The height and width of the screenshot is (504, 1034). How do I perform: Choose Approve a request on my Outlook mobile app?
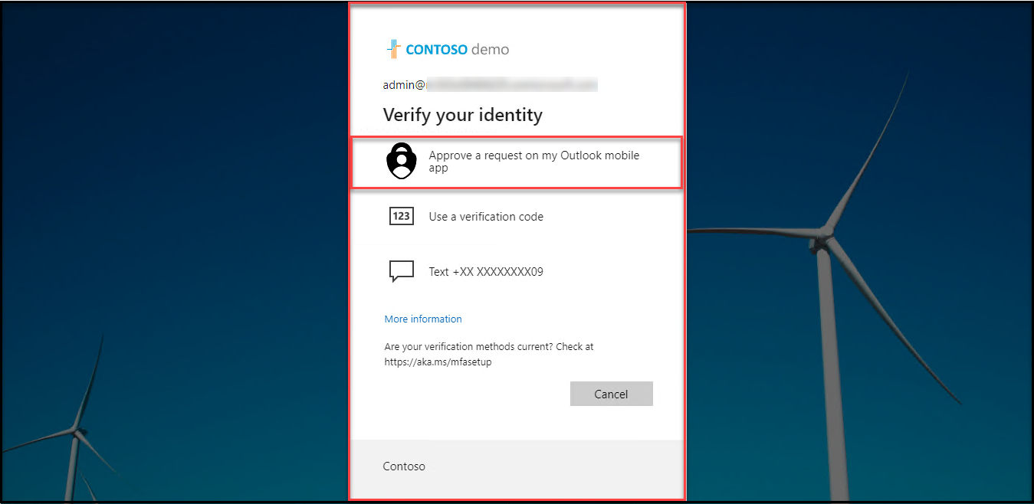(517, 161)
